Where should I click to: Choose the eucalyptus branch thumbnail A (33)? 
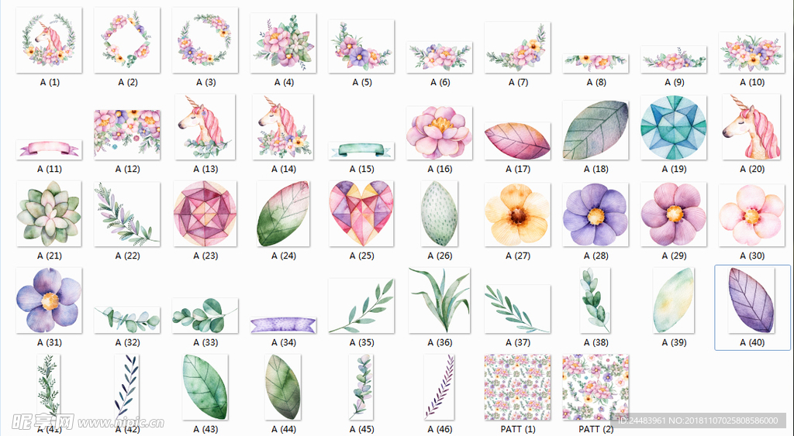pos(205,316)
